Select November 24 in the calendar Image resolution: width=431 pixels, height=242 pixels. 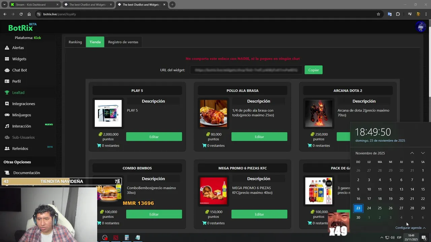[x=369, y=208]
